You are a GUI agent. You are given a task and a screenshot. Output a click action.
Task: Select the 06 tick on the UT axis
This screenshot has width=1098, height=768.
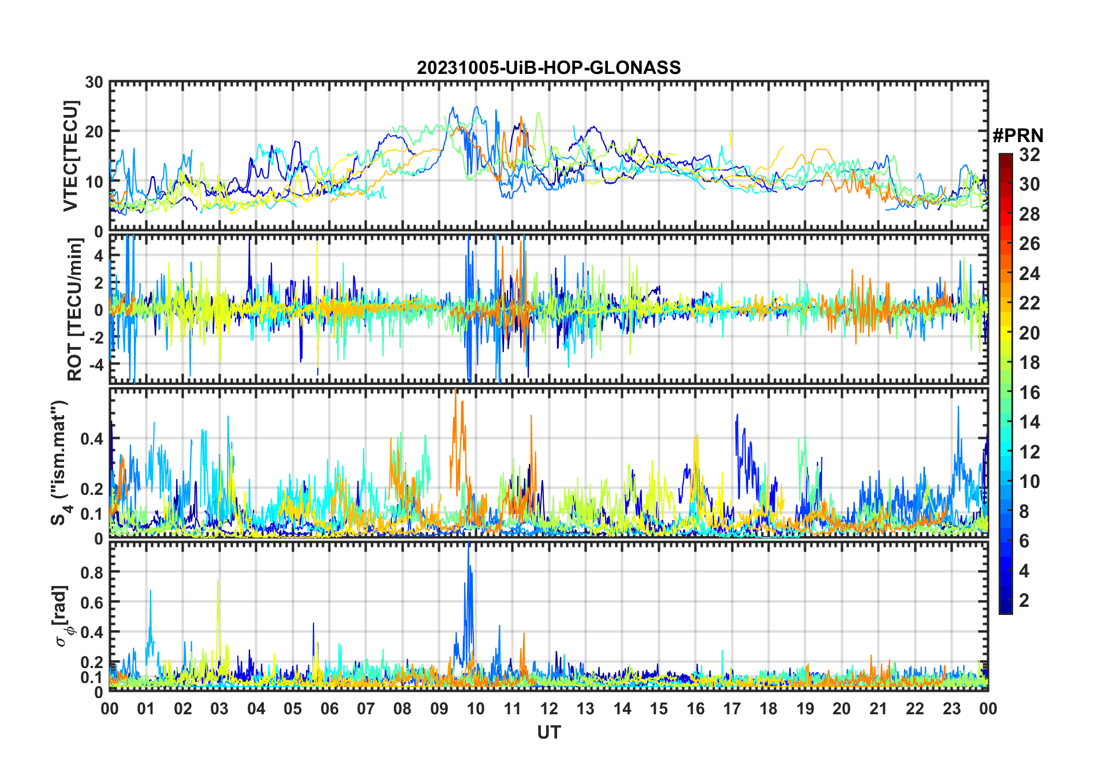[x=330, y=709]
